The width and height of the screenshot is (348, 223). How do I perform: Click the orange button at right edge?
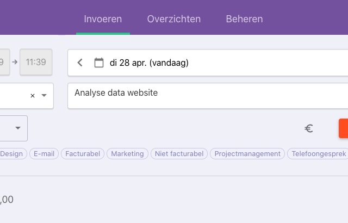click(x=343, y=128)
